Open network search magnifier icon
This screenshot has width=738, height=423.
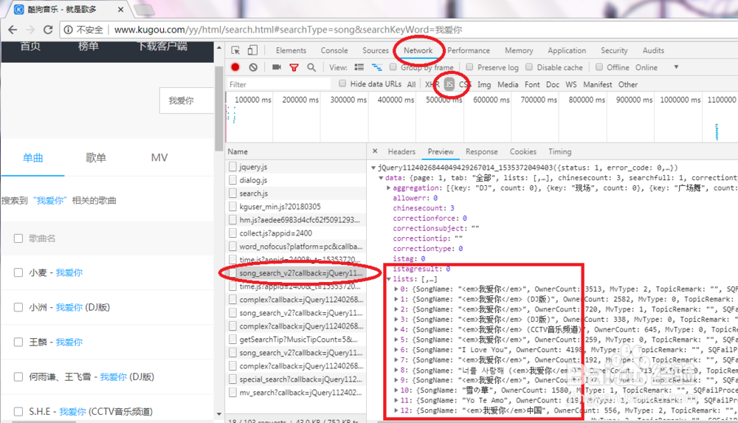pos(311,67)
